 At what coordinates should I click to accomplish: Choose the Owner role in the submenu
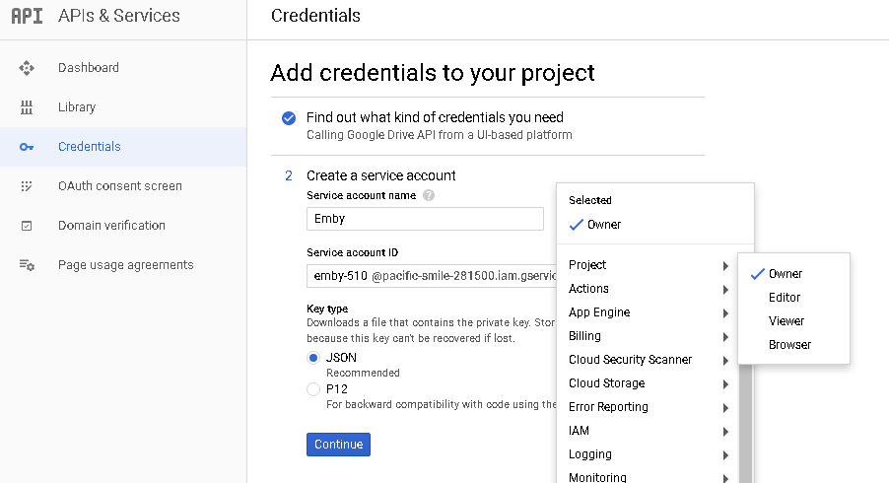pos(793,274)
